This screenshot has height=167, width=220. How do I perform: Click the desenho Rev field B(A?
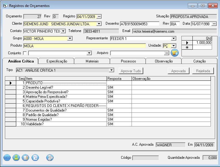[x=175, y=24]
